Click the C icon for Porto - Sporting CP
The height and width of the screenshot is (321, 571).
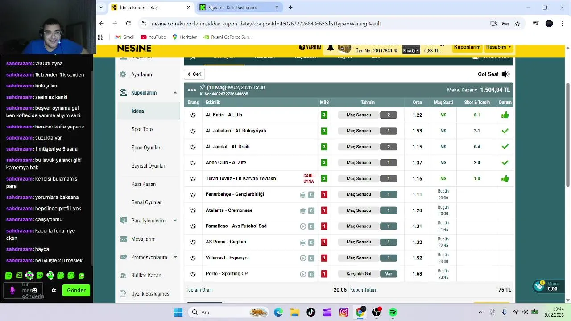[311, 274]
